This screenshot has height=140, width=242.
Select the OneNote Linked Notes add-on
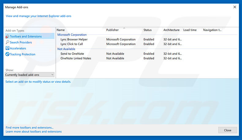pyautogui.click(x=76, y=58)
